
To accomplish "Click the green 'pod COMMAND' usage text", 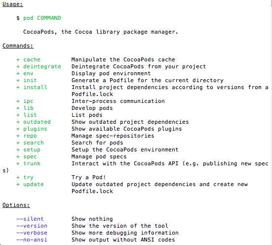I will point(42,18).
